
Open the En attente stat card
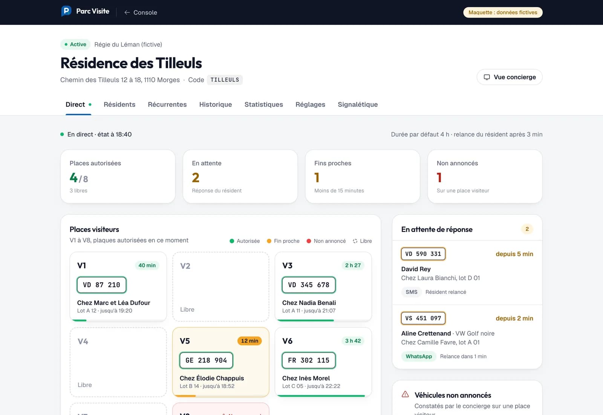click(x=240, y=177)
